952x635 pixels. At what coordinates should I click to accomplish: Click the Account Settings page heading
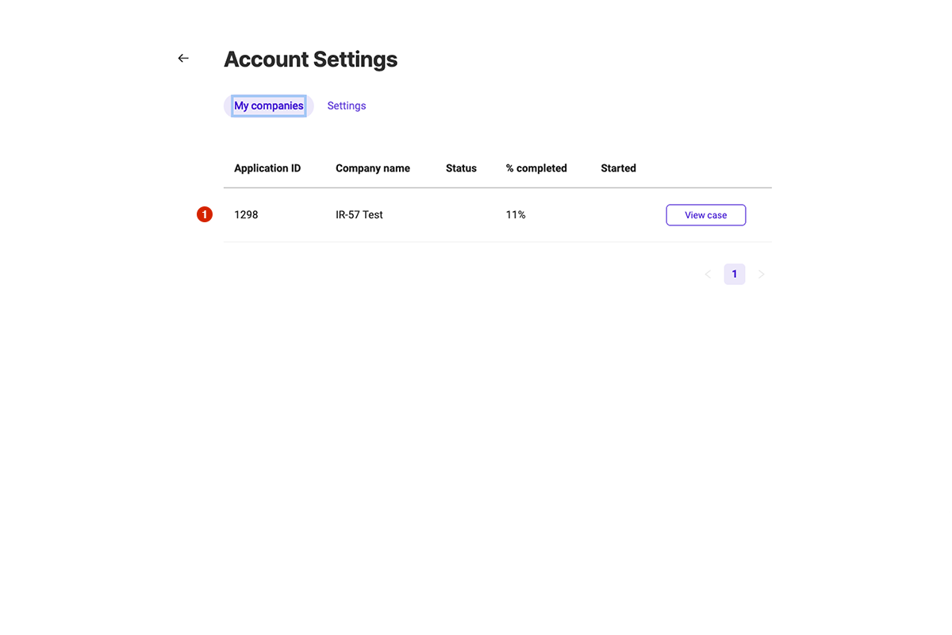click(x=311, y=60)
